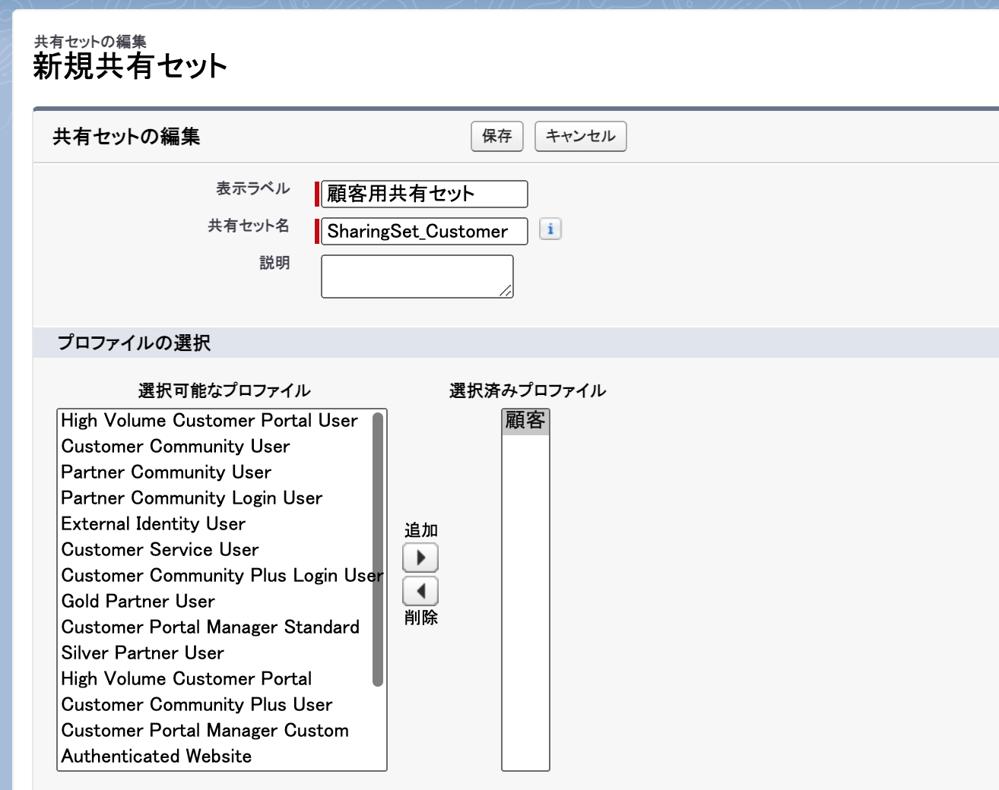Click the 削除 left-arrow button
The height and width of the screenshot is (790, 999).
(420, 592)
